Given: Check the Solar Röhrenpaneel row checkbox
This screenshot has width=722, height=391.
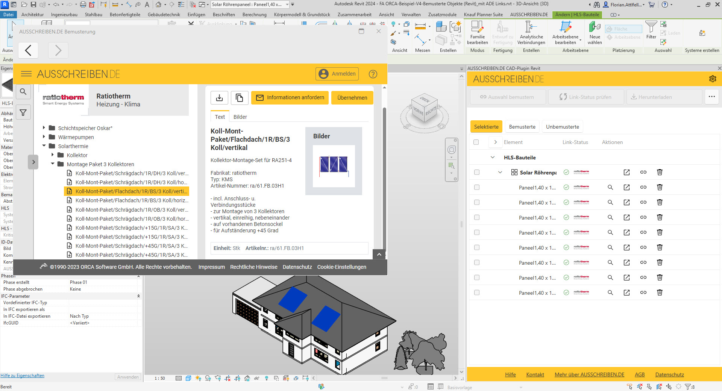Looking at the screenshot, I should (x=477, y=172).
